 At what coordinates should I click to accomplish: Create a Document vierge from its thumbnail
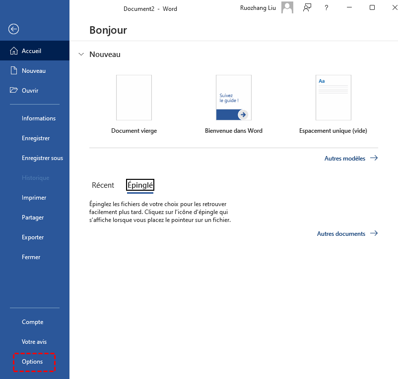134,98
